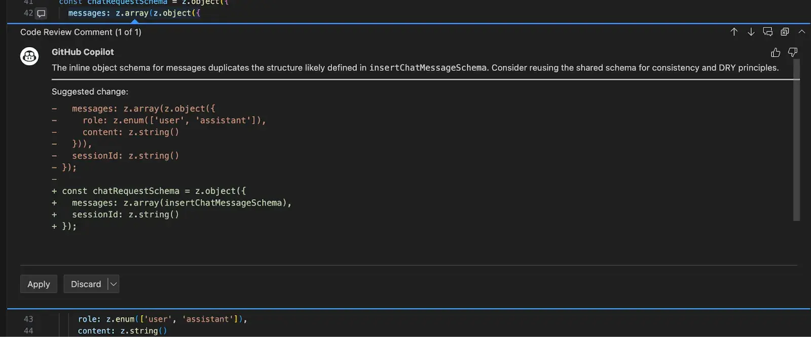Give thumbs up to Copilot's comment

point(775,53)
